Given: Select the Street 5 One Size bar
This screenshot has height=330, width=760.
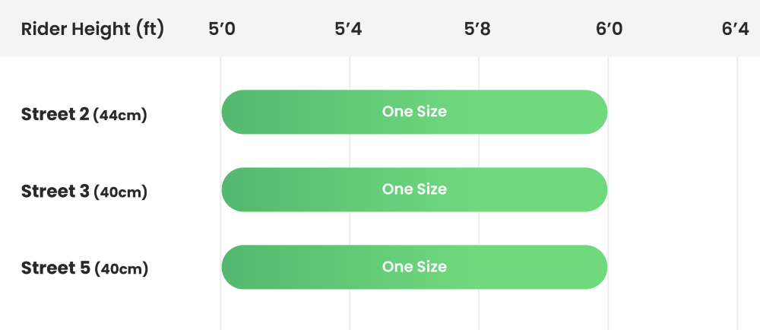Looking at the screenshot, I should tap(414, 267).
